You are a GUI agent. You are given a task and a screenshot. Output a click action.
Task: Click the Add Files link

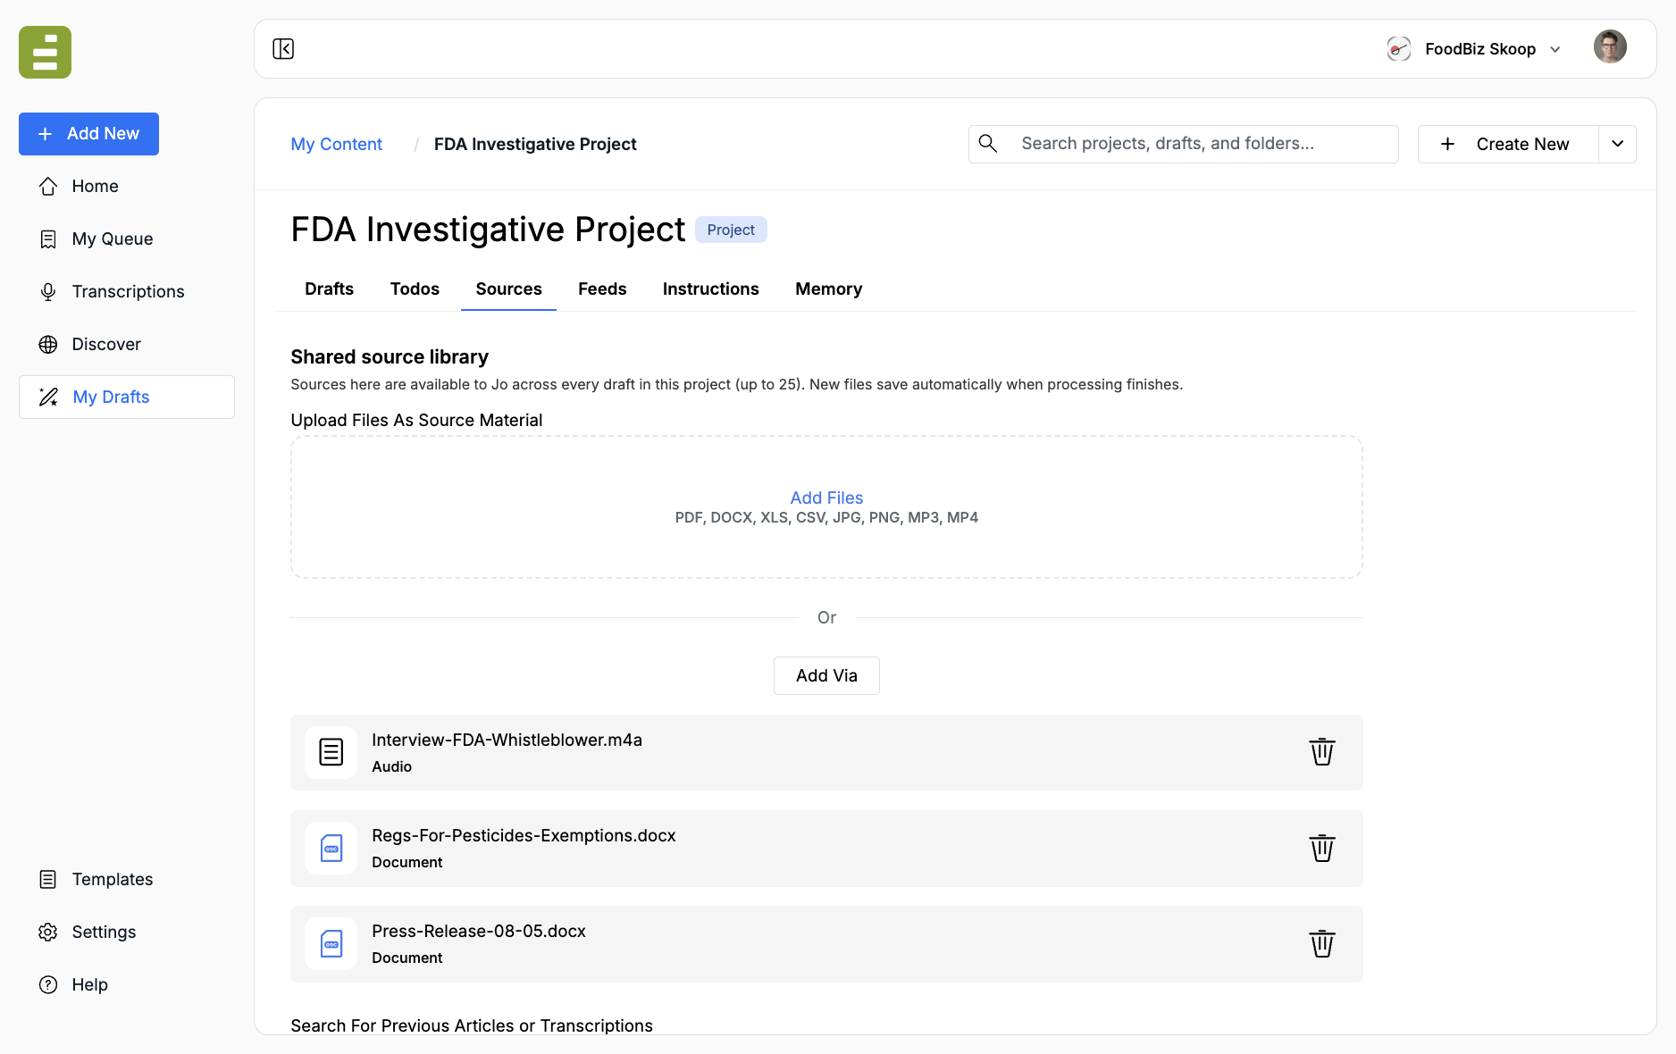826,498
